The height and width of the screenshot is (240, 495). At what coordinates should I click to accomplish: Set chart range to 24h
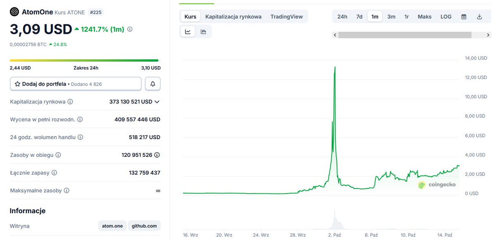pyautogui.click(x=342, y=17)
